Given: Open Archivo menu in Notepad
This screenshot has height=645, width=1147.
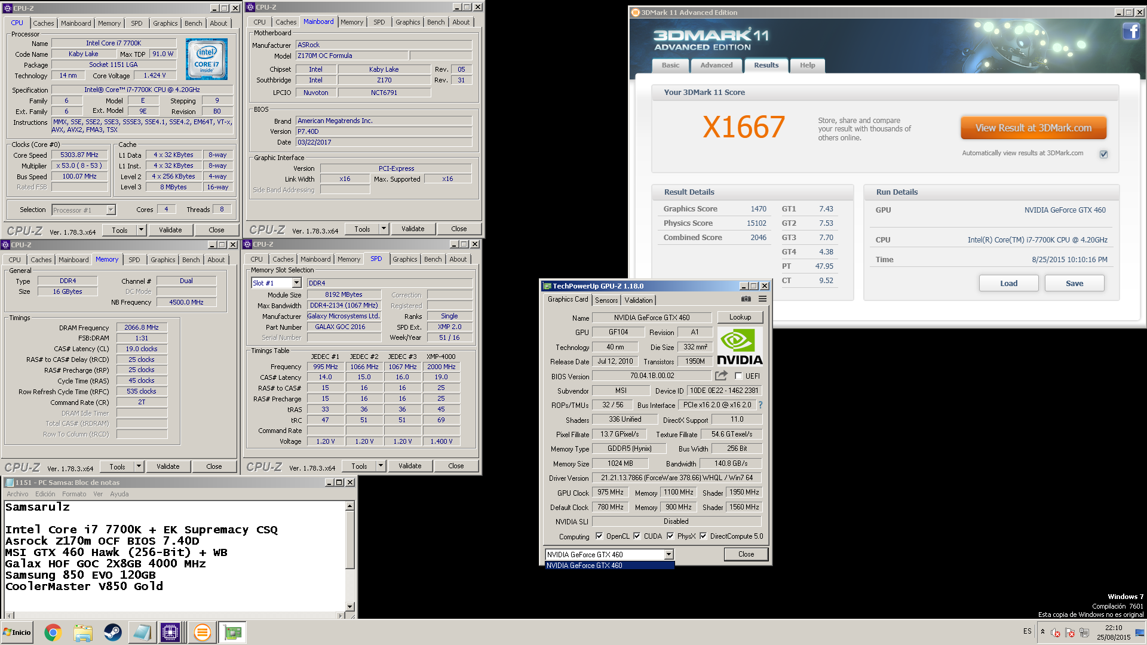Looking at the screenshot, I should point(17,494).
